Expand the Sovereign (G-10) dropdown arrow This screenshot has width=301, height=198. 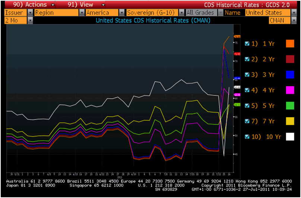181,13
